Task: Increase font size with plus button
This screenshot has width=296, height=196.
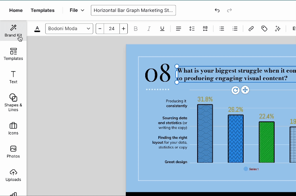Action: 124,29
